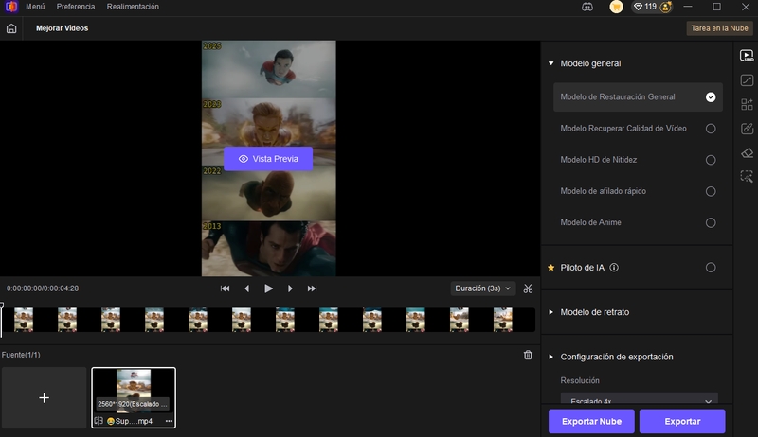
Task: Open the grid plus tools icon
Action: [x=747, y=104]
